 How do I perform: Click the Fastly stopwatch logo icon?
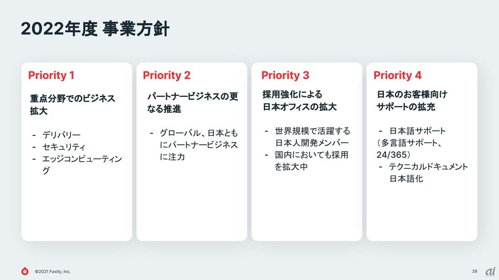(x=25, y=271)
